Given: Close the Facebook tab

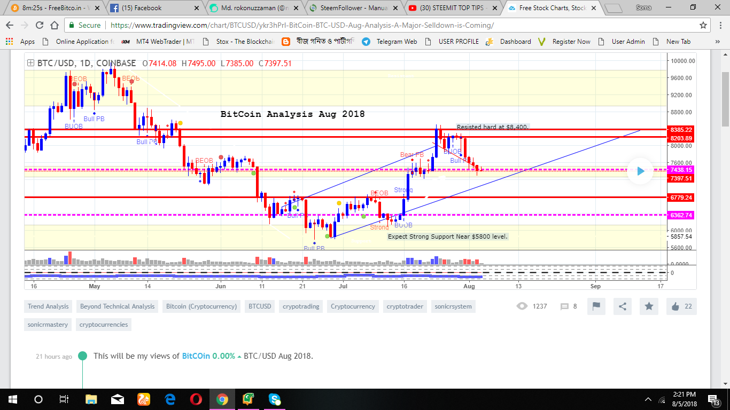Looking at the screenshot, I should click(x=196, y=8).
